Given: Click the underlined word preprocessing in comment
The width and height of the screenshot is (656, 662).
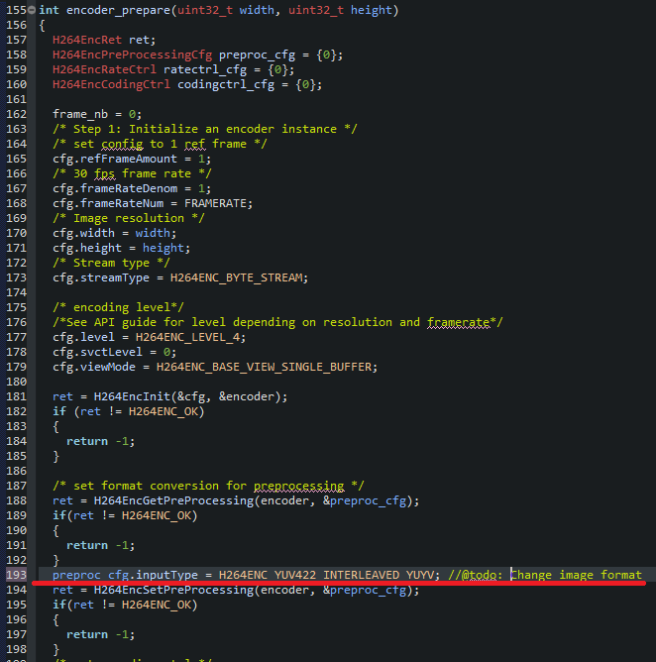Looking at the screenshot, I should point(299,486).
